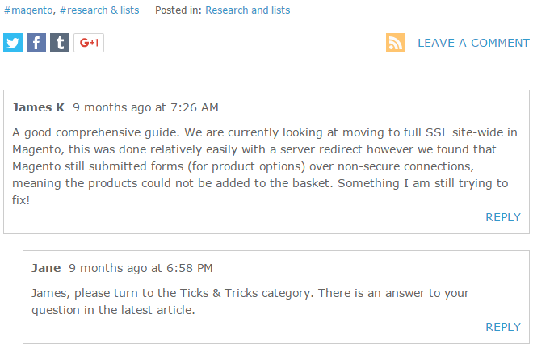Reply to James K's comment
Viewport: 533px width, 352px height.
pos(503,217)
